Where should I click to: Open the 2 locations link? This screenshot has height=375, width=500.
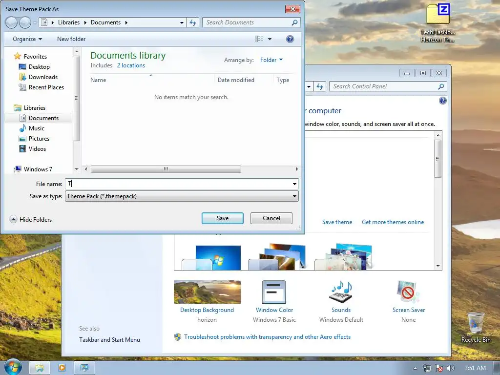[131, 65]
